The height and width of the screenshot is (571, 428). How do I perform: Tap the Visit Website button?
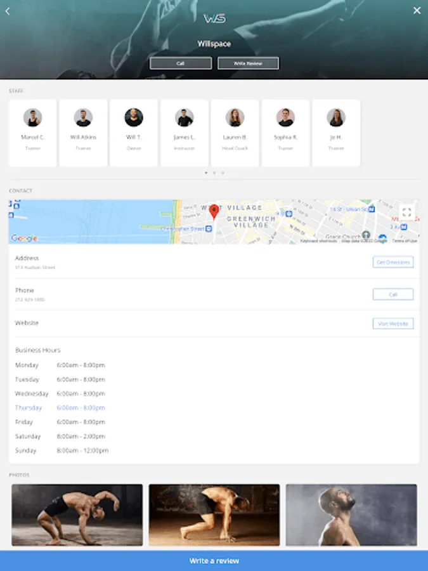tap(393, 324)
